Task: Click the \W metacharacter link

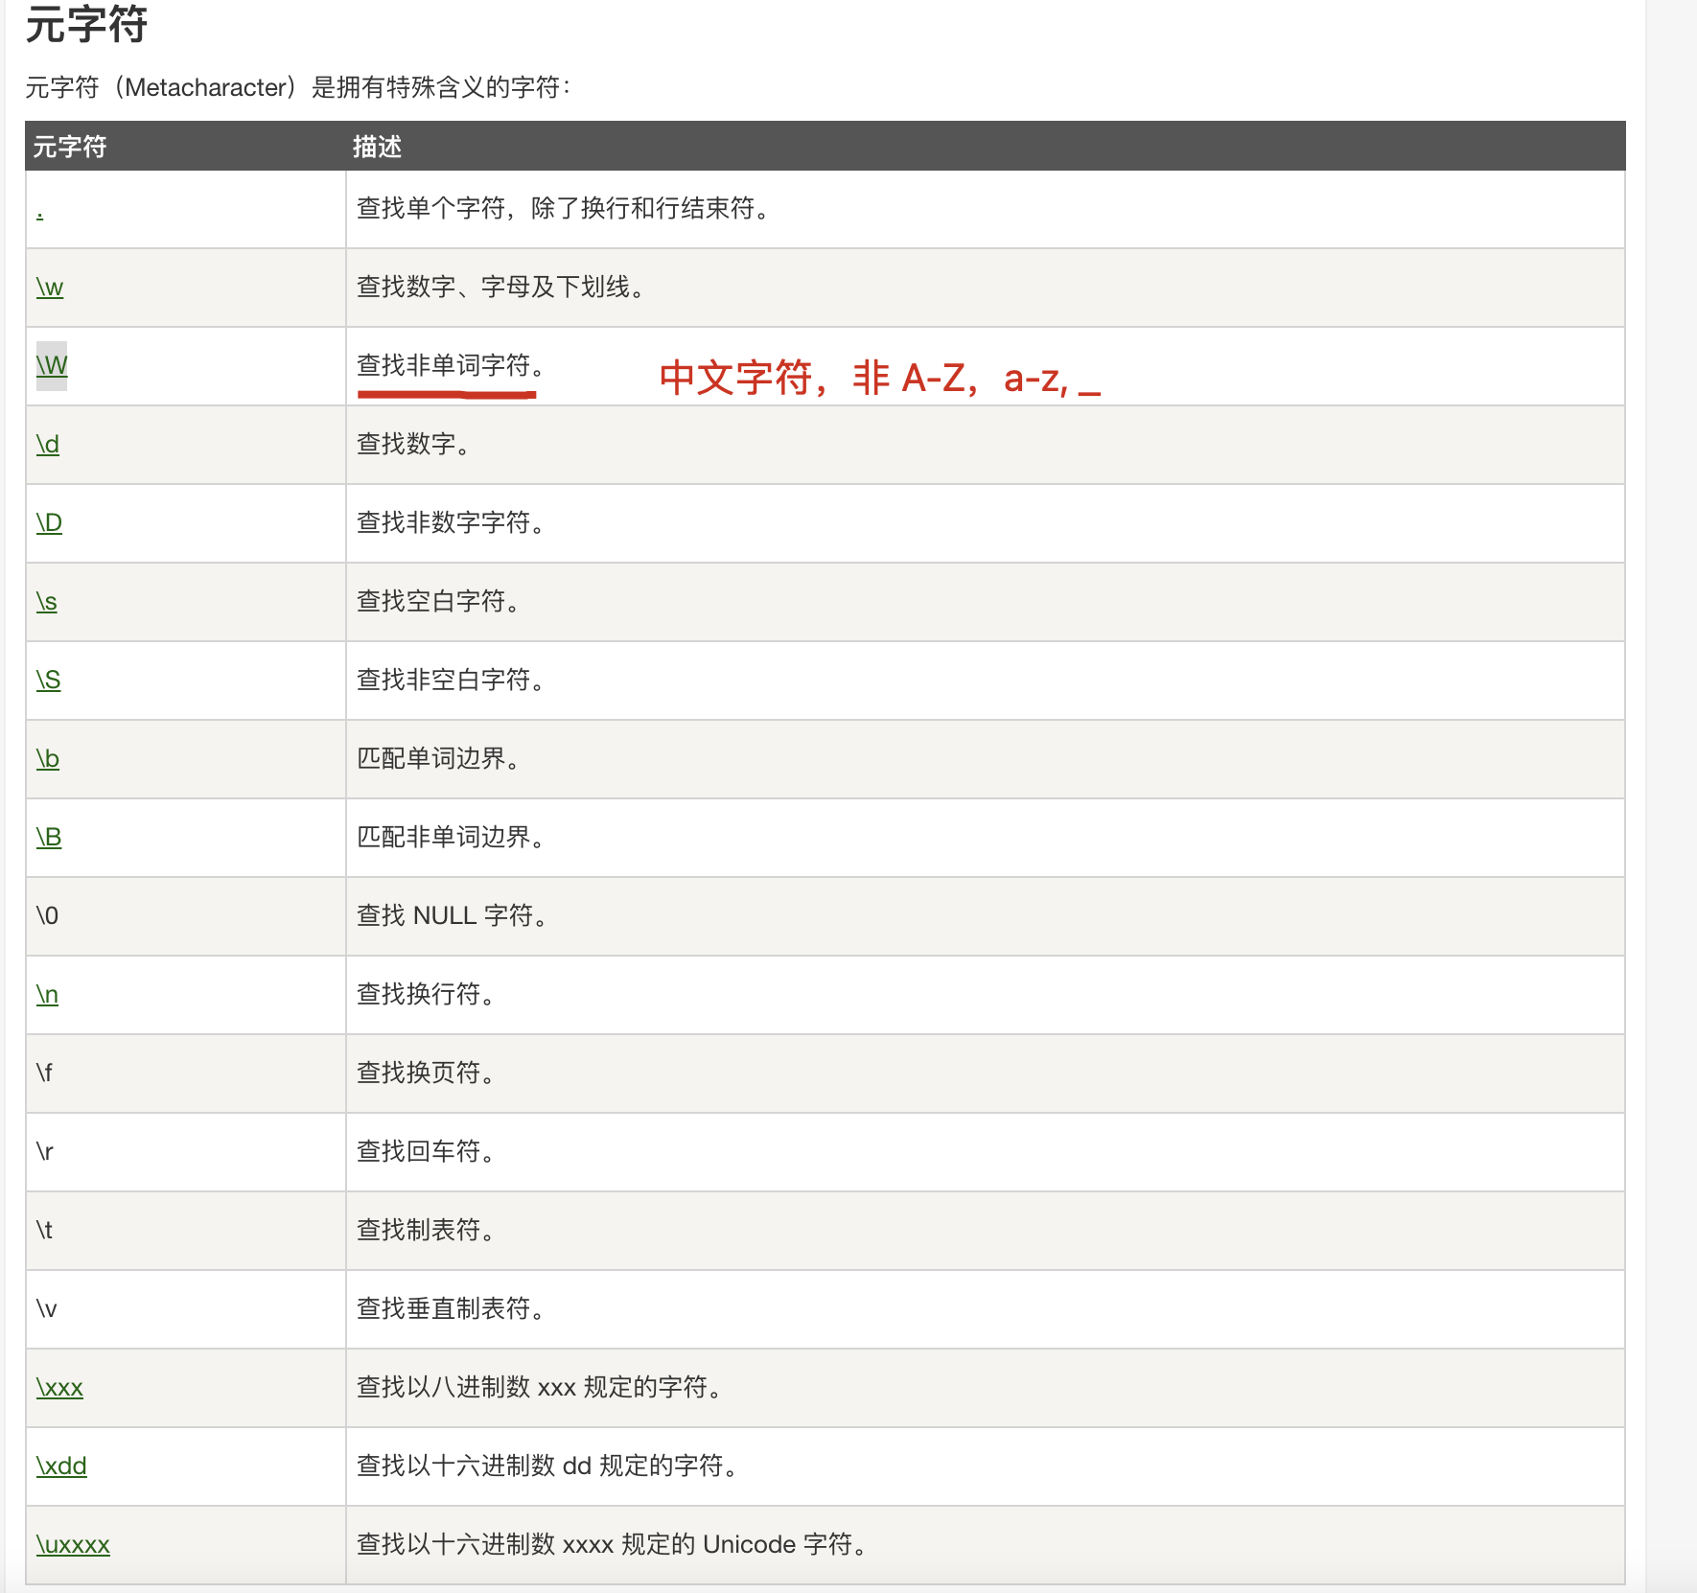Action: point(52,365)
